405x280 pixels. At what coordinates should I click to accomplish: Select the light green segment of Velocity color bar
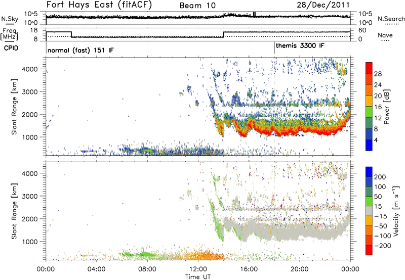pos(369,201)
